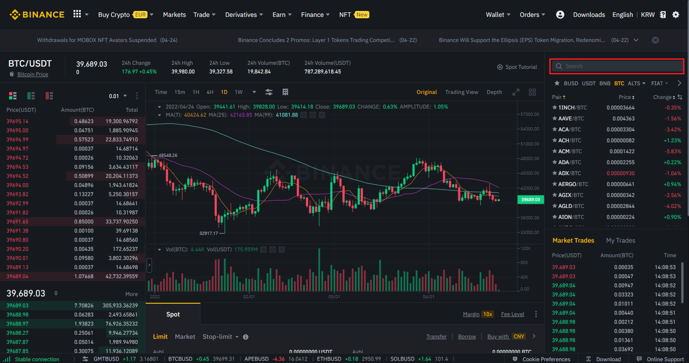Viewport: 689px width, 363px height.
Task: Open spot panel more options dots
Action: (x=536, y=314)
